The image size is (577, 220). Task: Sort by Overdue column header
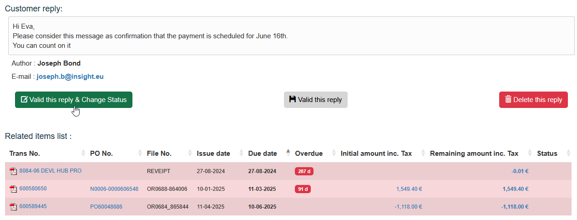click(309, 153)
